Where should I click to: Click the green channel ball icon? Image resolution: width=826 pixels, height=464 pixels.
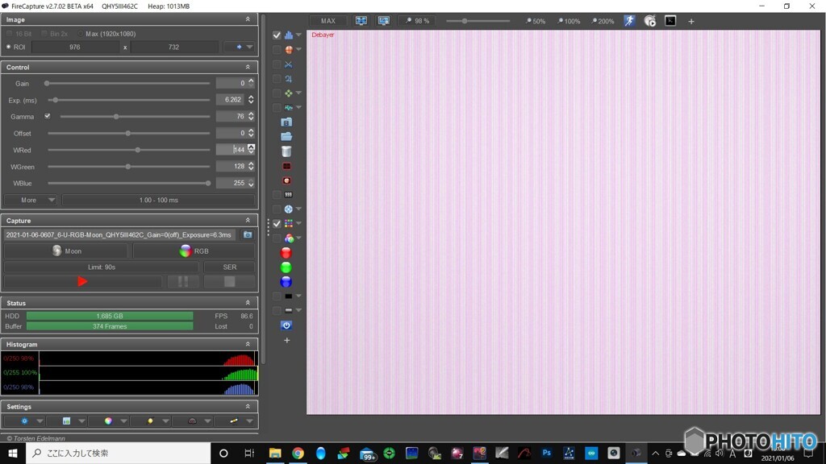(286, 267)
